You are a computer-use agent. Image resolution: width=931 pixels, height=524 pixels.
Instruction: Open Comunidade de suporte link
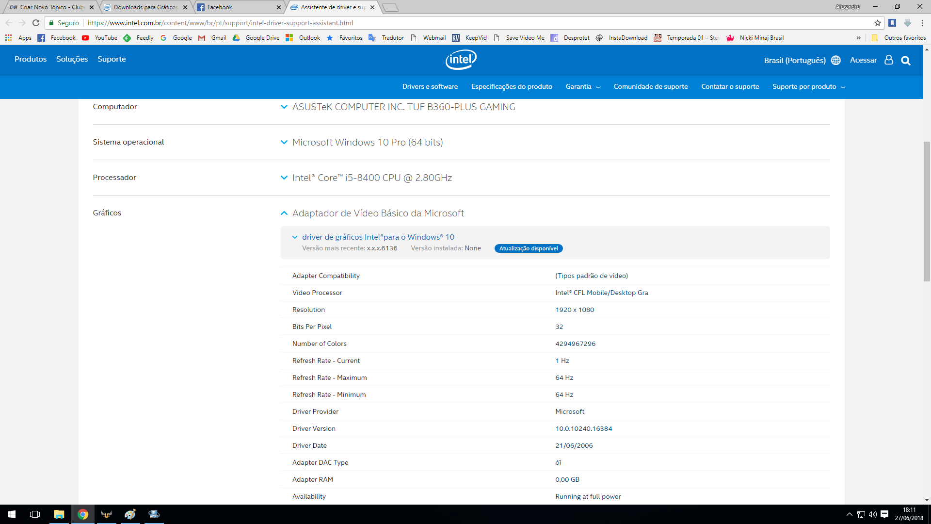pyautogui.click(x=650, y=86)
